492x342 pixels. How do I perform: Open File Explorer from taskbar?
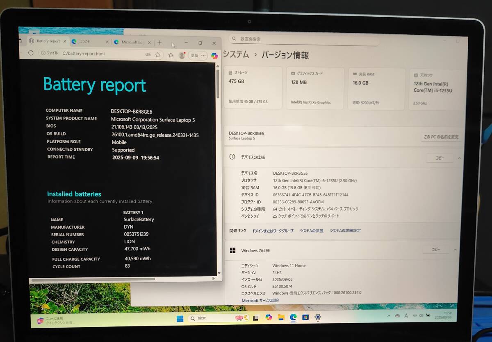click(x=281, y=317)
